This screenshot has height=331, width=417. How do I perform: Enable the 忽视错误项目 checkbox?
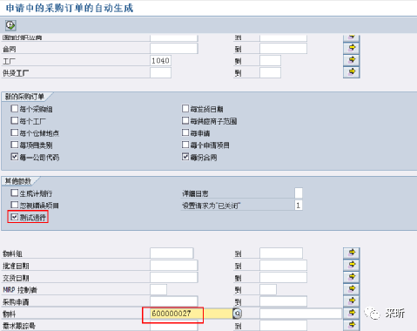coord(15,205)
